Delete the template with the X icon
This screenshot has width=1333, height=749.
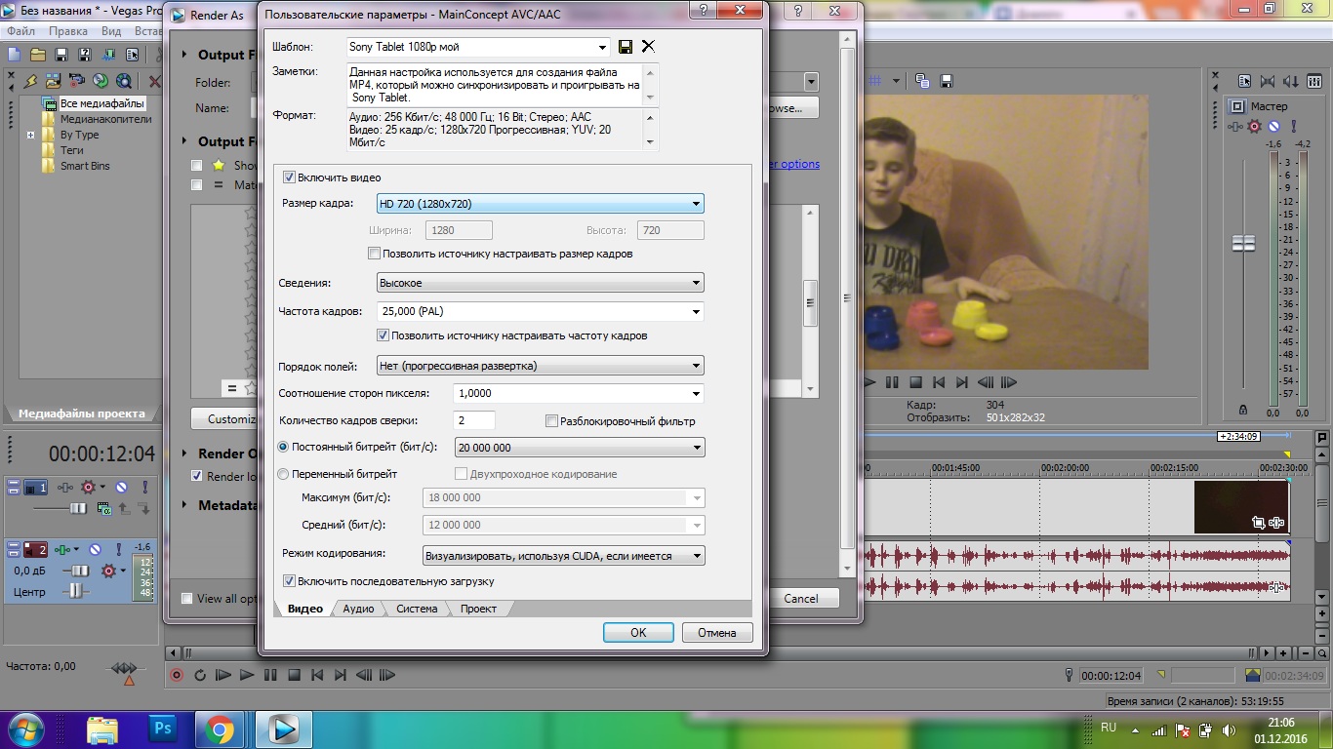[648, 47]
